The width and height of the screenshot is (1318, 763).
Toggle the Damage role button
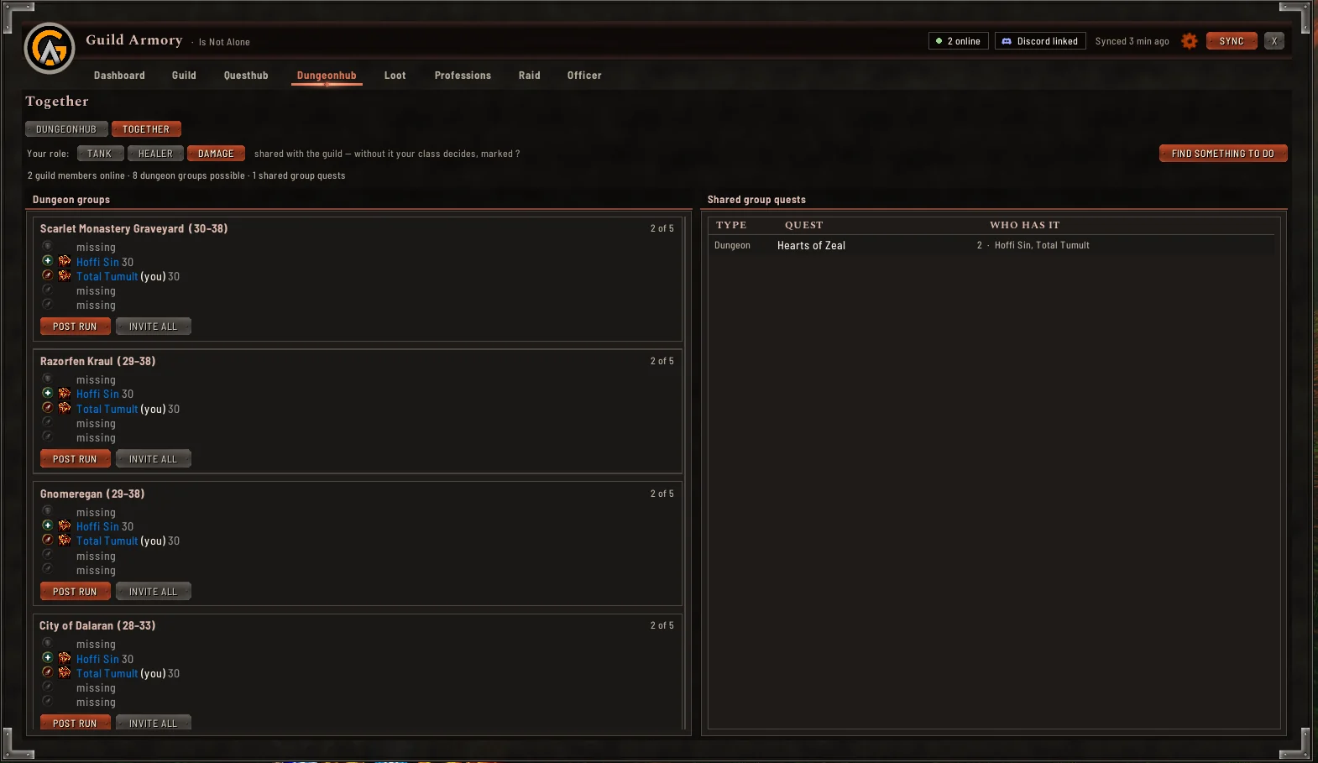pos(216,154)
